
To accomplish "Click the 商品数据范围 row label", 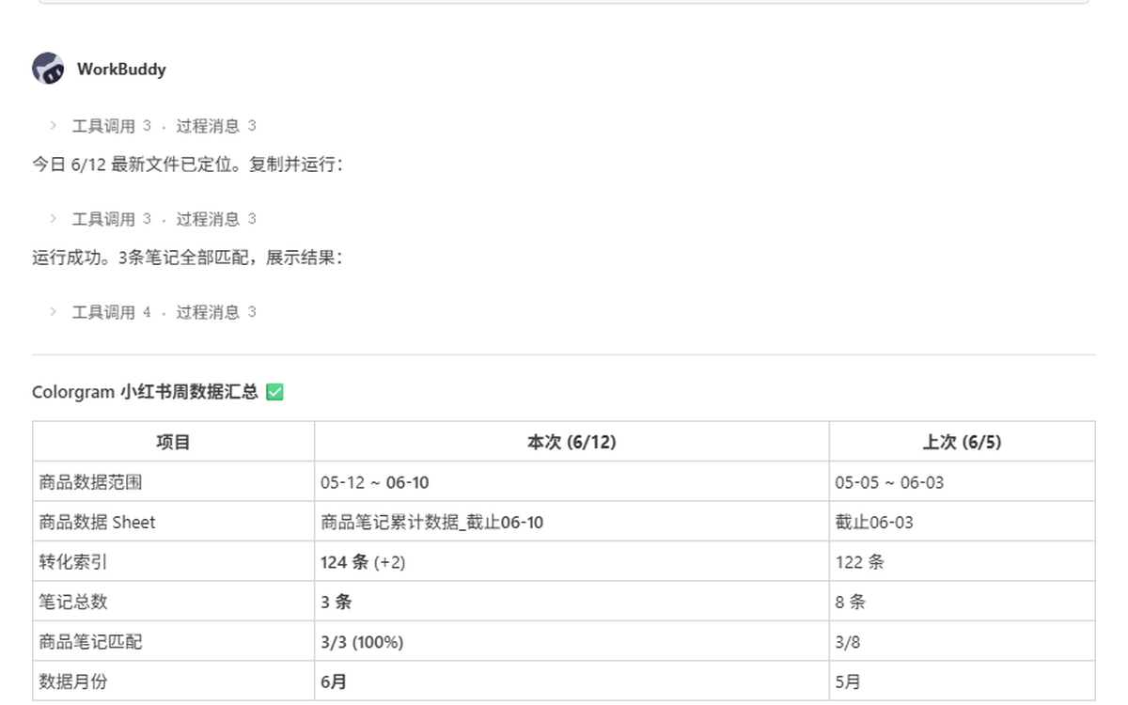I will coord(173,482).
